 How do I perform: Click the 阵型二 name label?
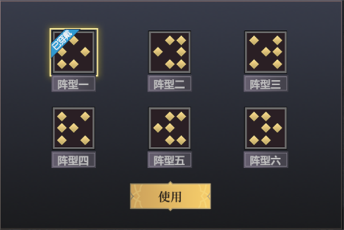point(170,84)
